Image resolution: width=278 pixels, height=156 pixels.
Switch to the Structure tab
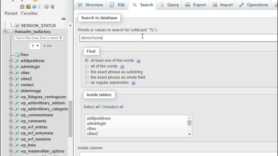click(x=90, y=5)
